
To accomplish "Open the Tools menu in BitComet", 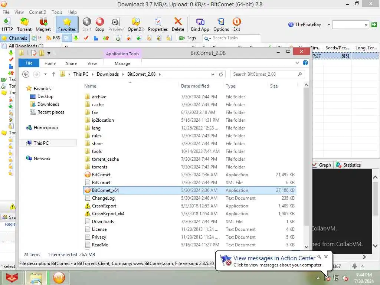I will click(x=57, y=12).
